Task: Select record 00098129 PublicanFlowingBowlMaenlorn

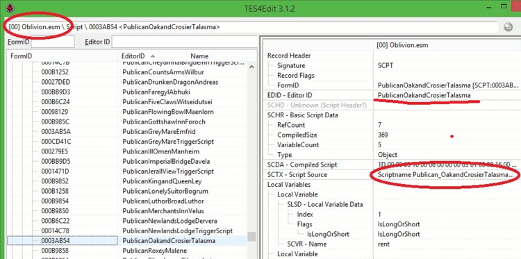Action: (126, 112)
